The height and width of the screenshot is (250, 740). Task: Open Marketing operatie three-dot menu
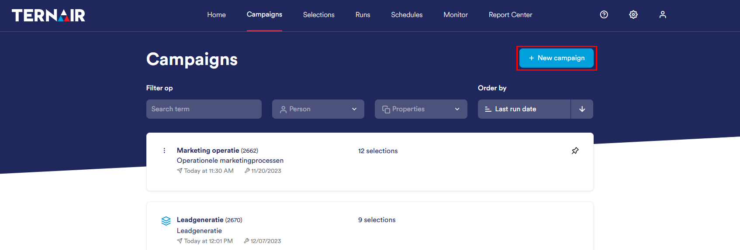click(x=164, y=151)
